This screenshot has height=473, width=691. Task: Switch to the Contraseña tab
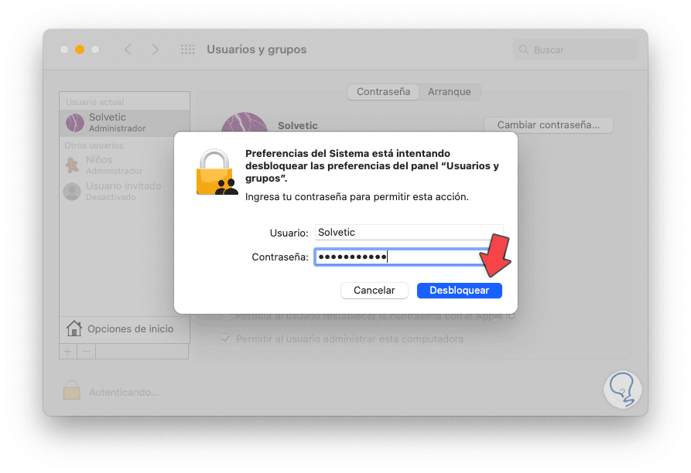(383, 91)
